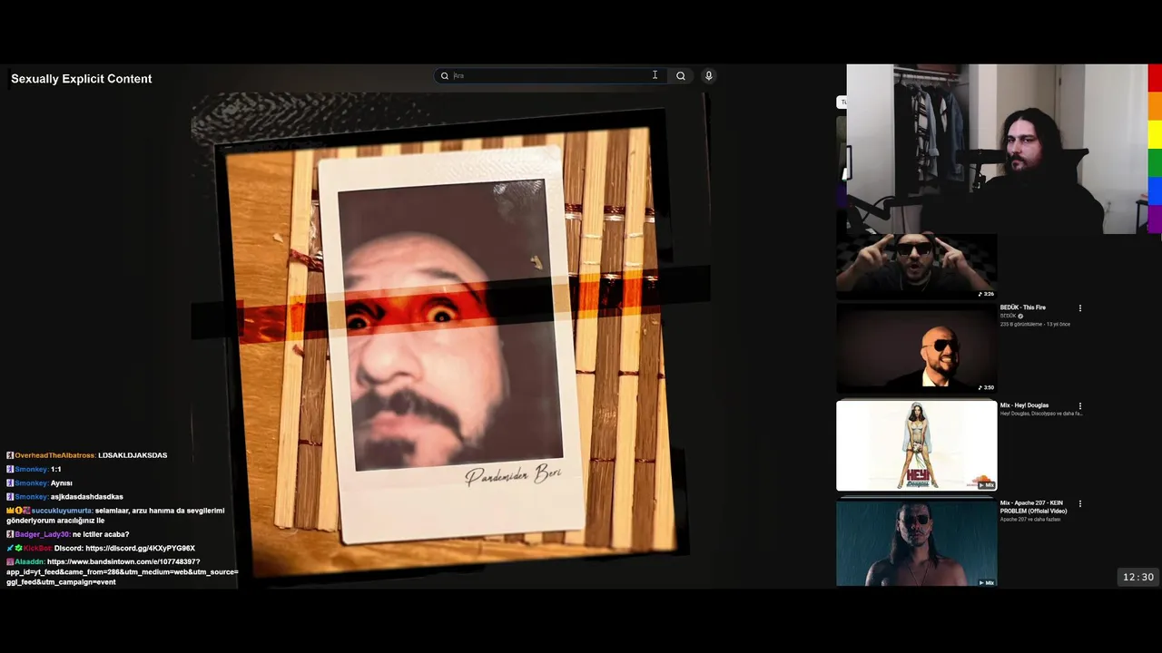This screenshot has width=1162, height=653.
Task: Click BEDÜK channel name under This Fire
Action: pos(1009,317)
